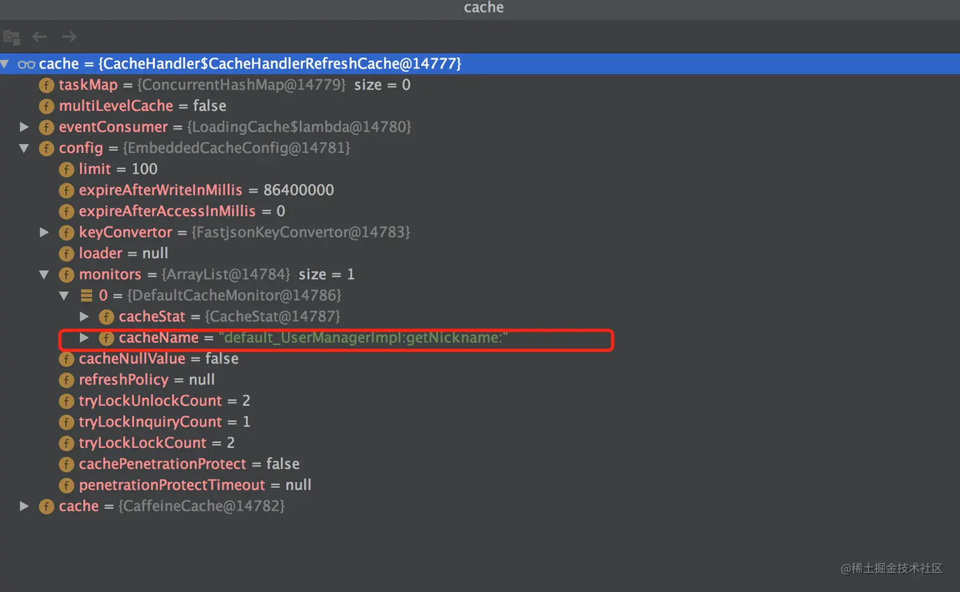This screenshot has height=592, width=960.
Task: Click the forward navigation arrow in toolbar
Action: click(69, 37)
